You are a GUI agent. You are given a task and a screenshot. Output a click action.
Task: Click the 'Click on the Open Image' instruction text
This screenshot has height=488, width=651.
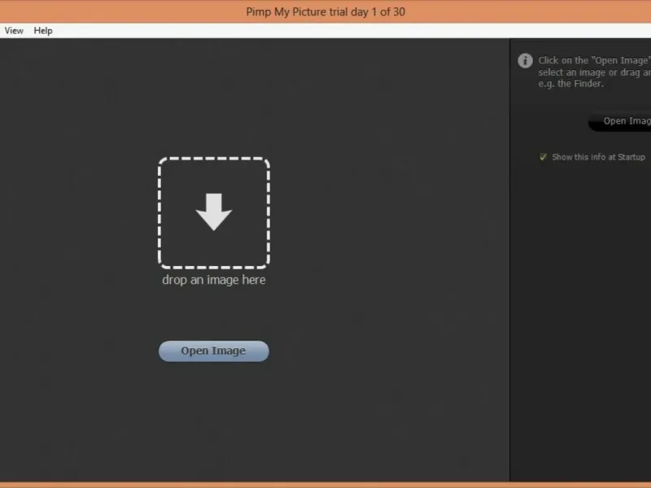coord(595,72)
